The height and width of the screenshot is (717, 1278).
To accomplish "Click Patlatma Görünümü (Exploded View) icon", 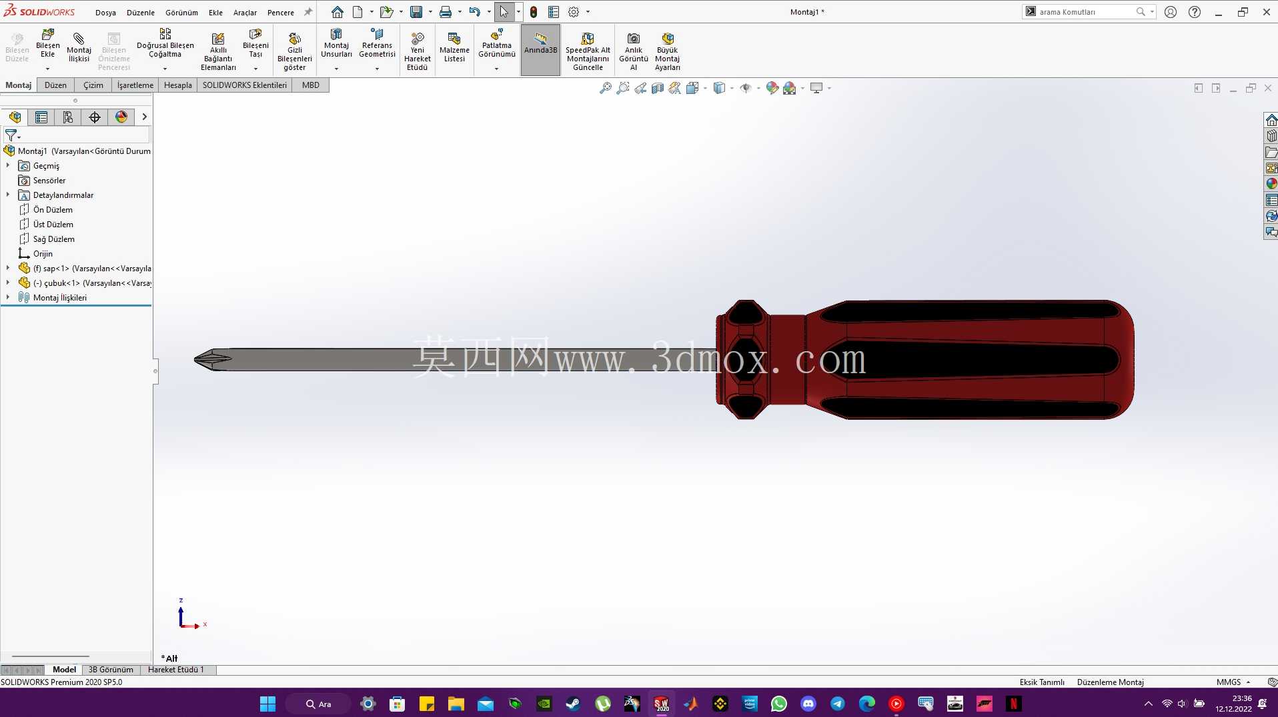I will [497, 34].
